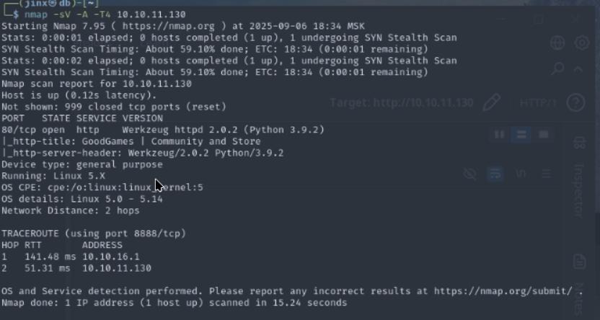
Task: Open help with the question mark icon
Action: tap(575, 102)
